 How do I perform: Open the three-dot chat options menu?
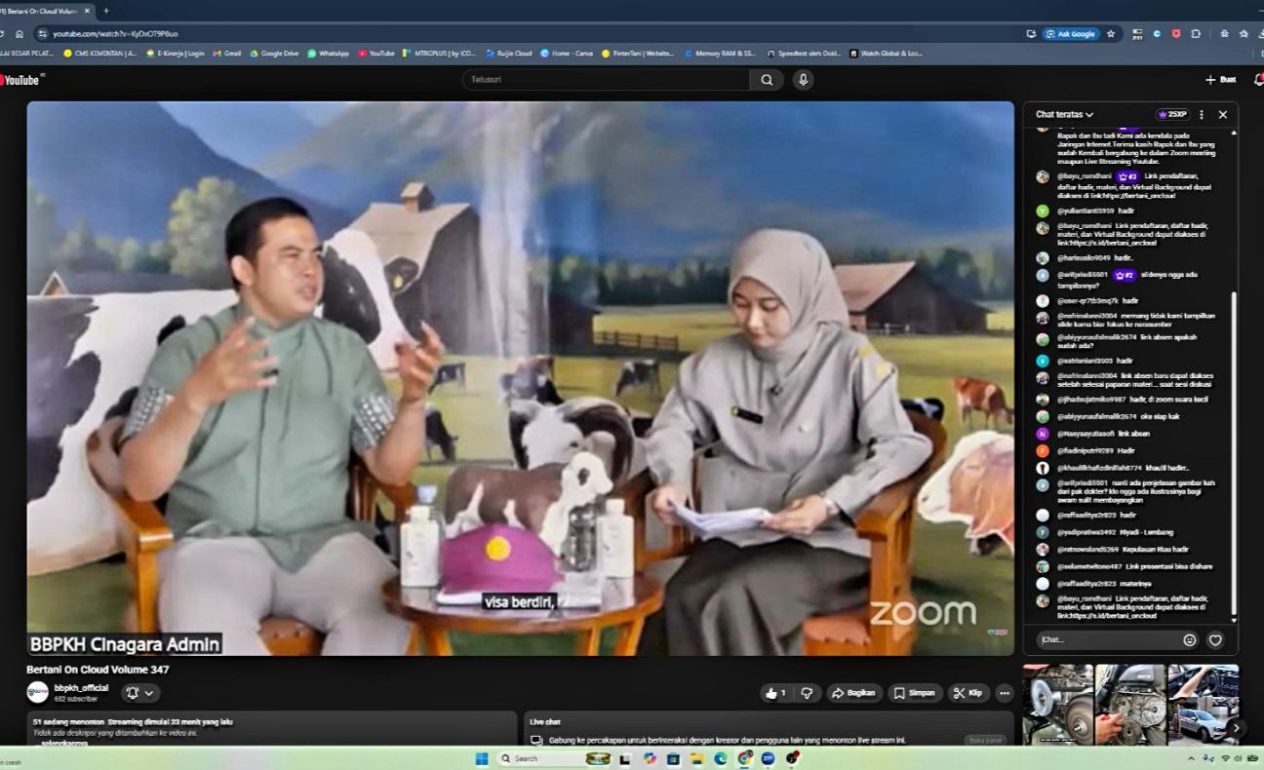point(1202,115)
